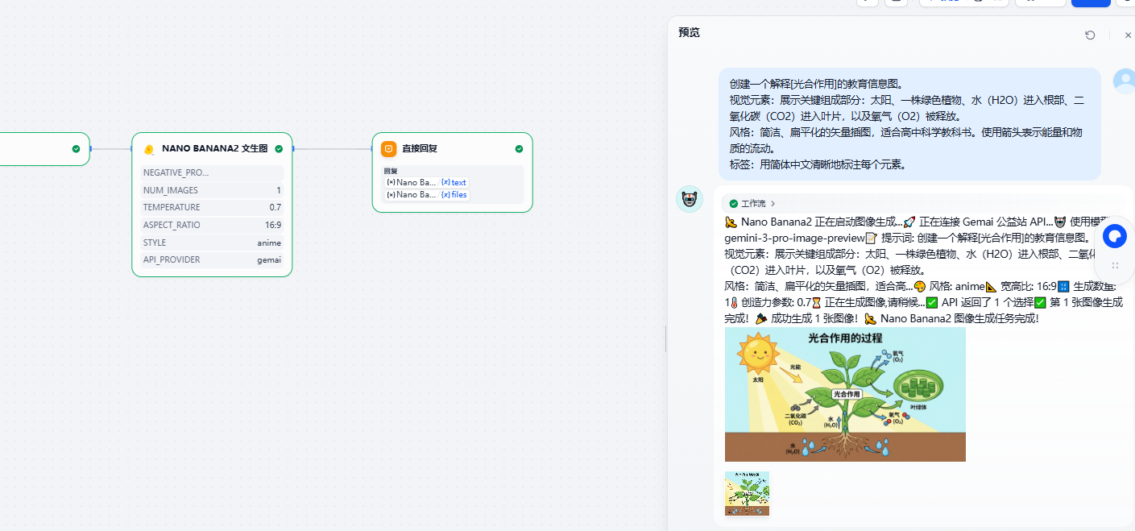Open the small photosynthesis file thumbnail
The width and height of the screenshot is (1135, 531).
(747, 493)
